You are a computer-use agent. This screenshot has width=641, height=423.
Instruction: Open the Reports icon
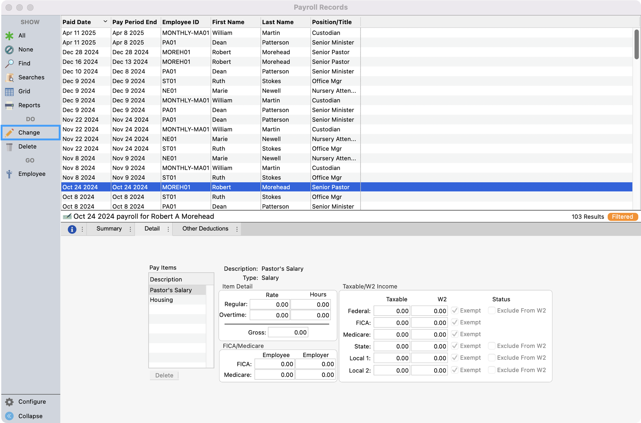(9, 105)
